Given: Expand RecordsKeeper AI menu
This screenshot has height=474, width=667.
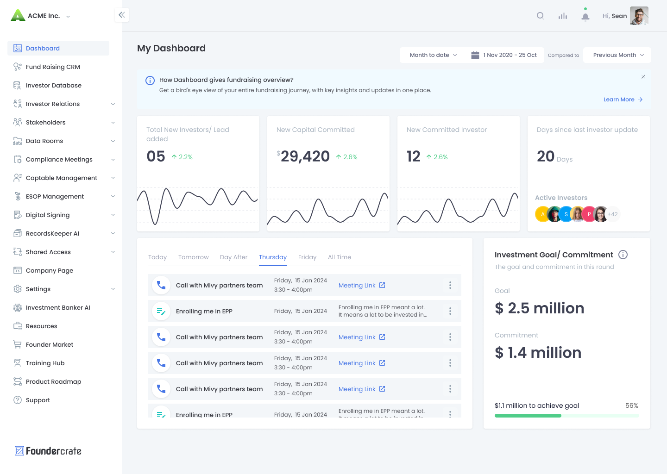Looking at the screenshot, I should (x=113, y=233).
